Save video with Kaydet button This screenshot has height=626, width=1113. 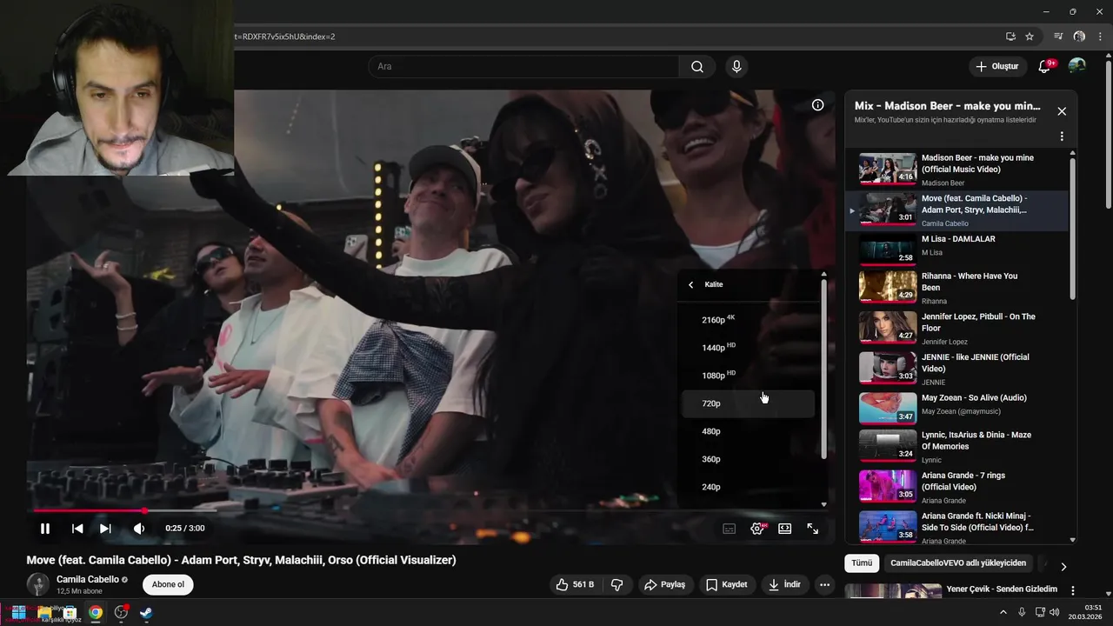(726, 584)
